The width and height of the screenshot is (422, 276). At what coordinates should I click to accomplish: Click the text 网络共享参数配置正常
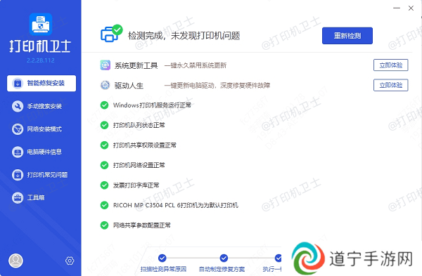141,225
